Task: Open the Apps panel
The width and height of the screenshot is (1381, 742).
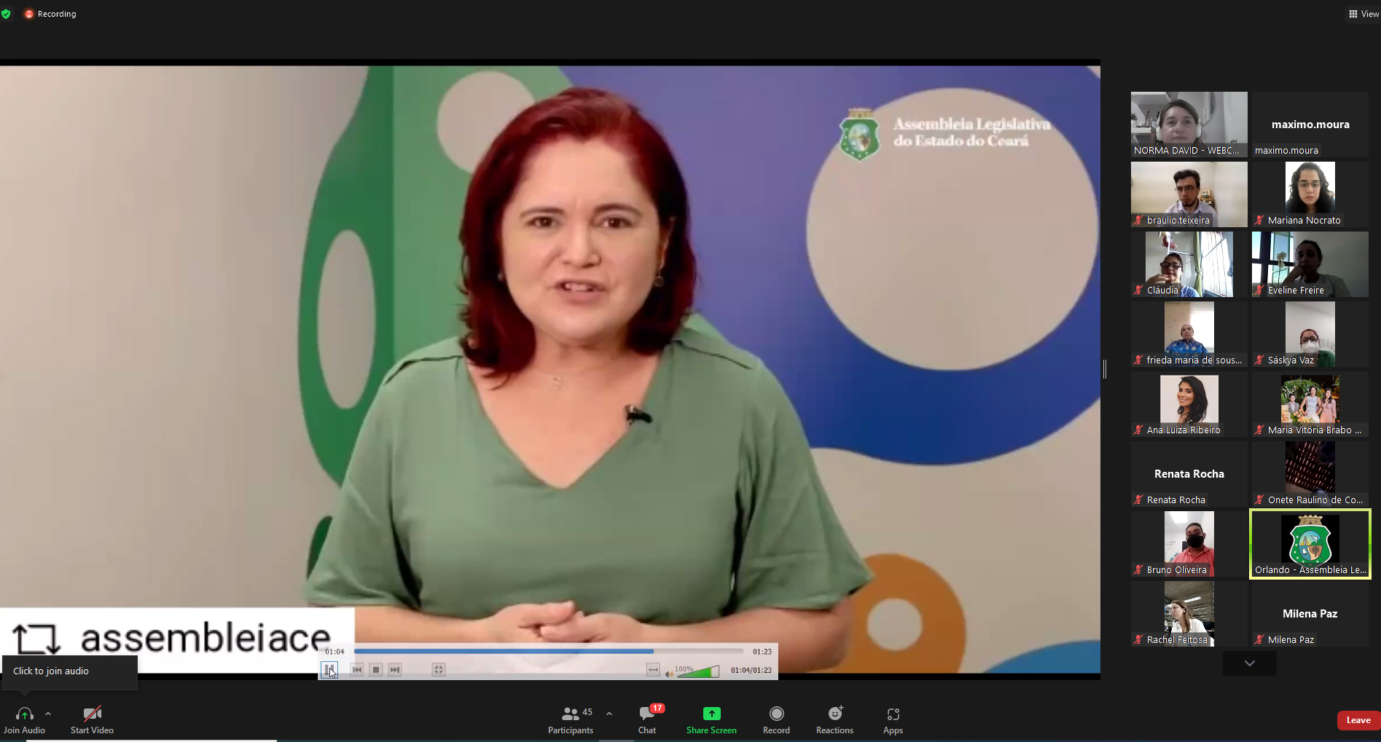Action: click(893, 719)
